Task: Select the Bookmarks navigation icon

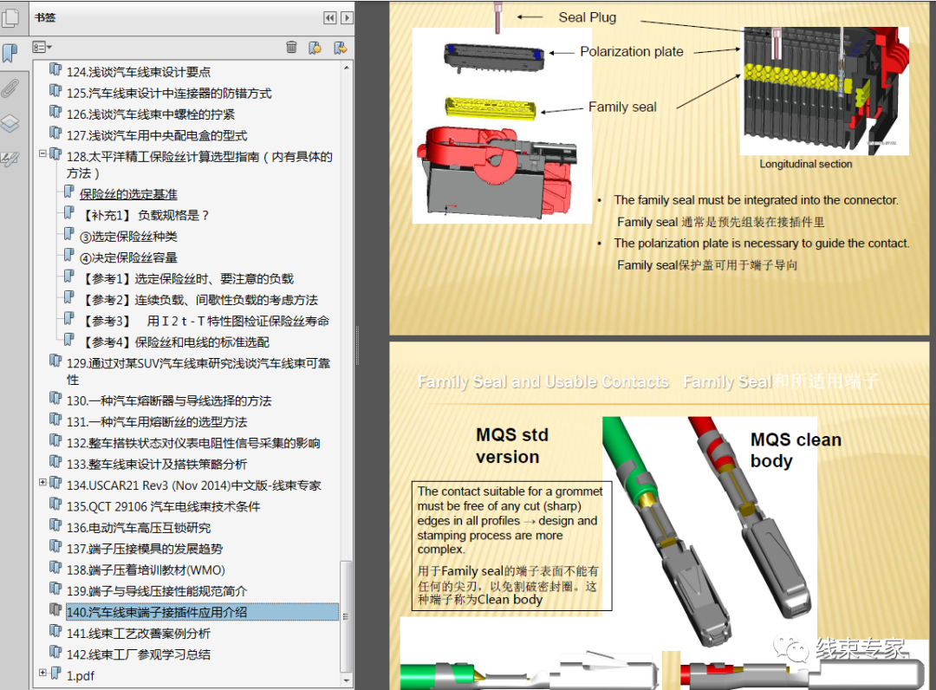Action: (x=11, y=54)
